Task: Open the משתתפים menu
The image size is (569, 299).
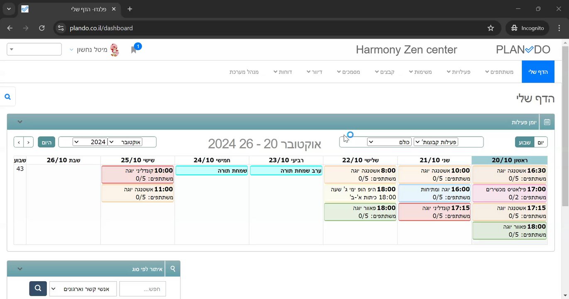Action: pos(499,72)
